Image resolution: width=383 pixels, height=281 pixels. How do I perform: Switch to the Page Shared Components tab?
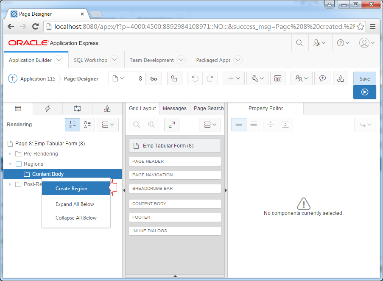tap(107, 109)
